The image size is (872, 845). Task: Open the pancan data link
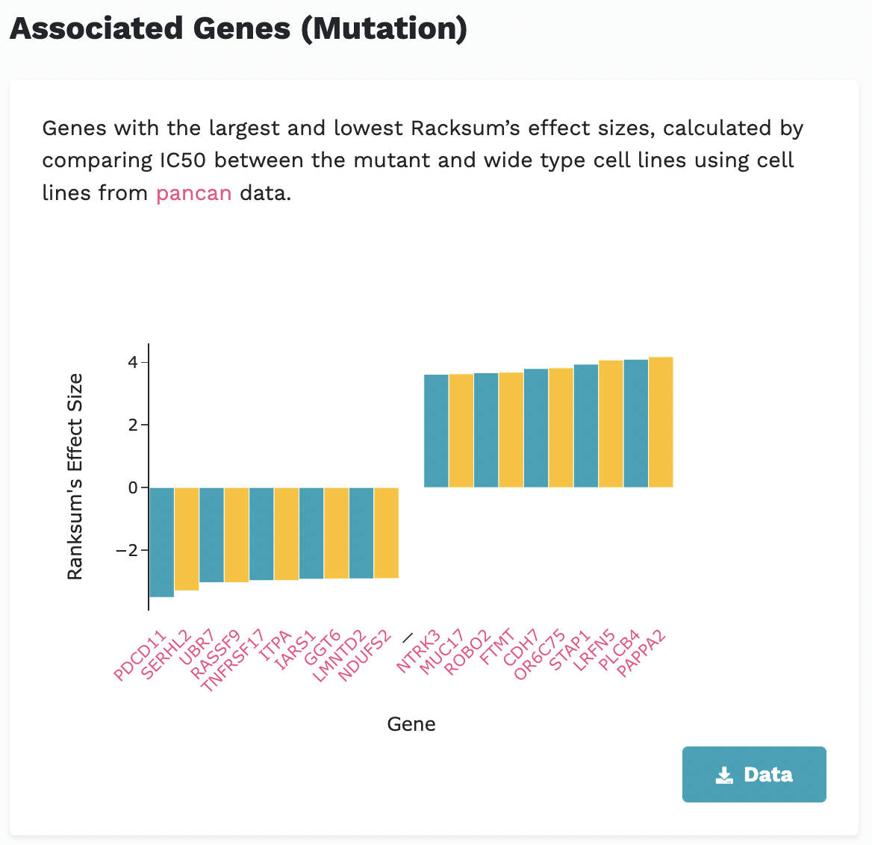[193, 193]
